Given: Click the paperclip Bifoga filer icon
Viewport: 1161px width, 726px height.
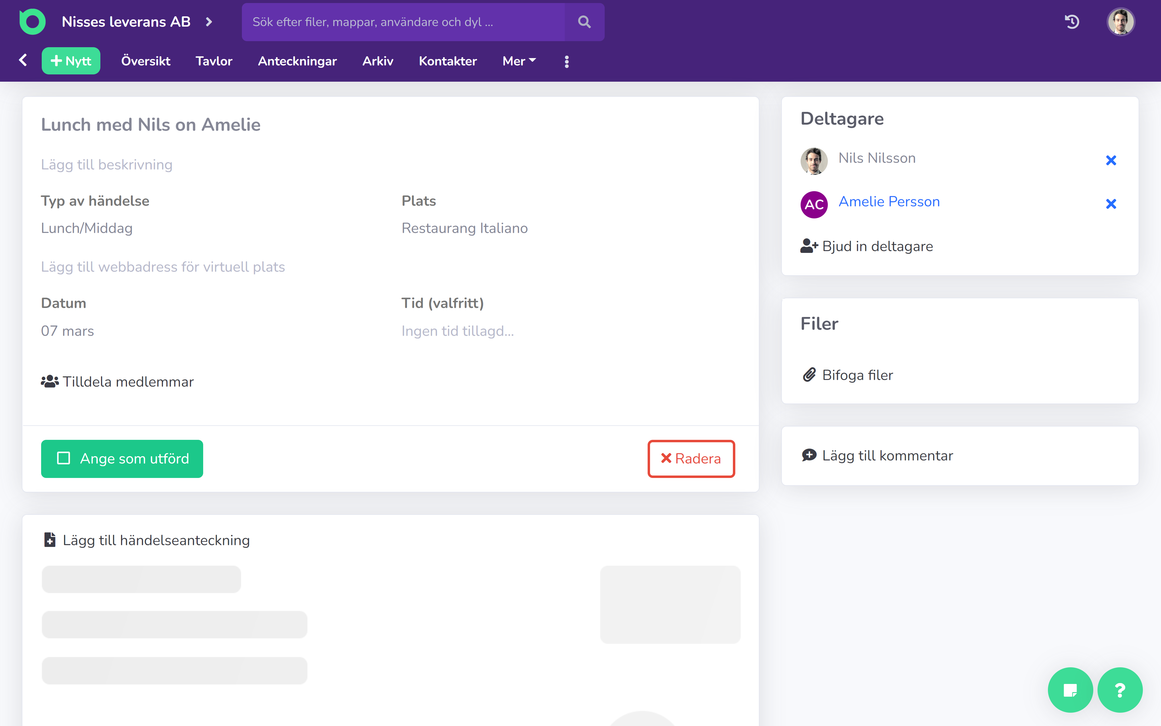Looking at the screenshot, I should [809, 374].
